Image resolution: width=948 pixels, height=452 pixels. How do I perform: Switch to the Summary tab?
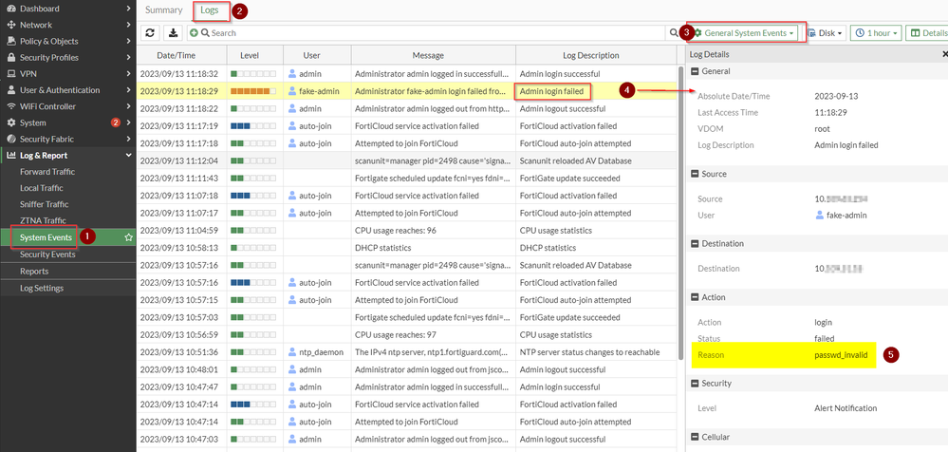tap(163, 10)
